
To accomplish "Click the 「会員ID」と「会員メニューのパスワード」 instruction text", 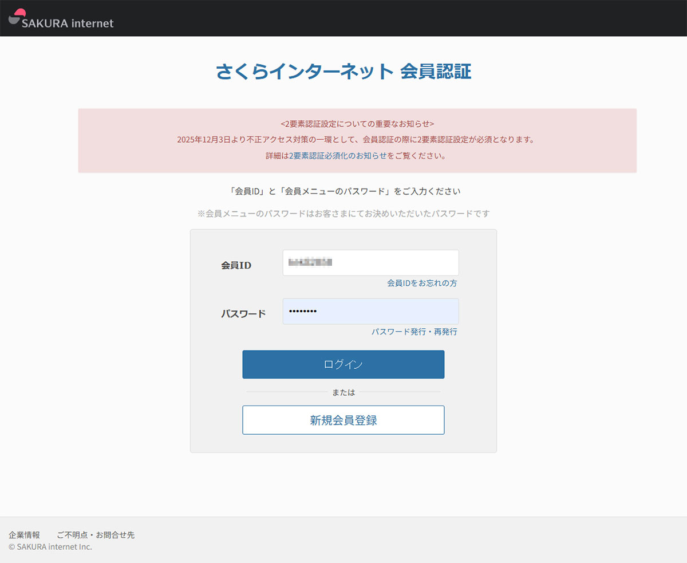I will [343, 191].
